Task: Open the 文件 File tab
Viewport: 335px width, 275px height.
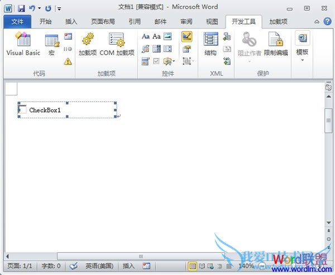Action: tap(17, 22)
